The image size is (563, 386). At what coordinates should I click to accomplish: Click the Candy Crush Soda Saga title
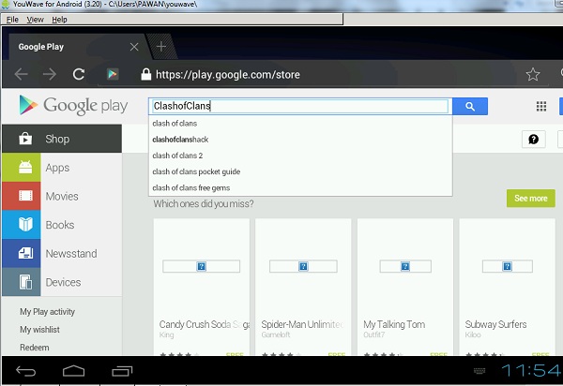click(205, 324)
